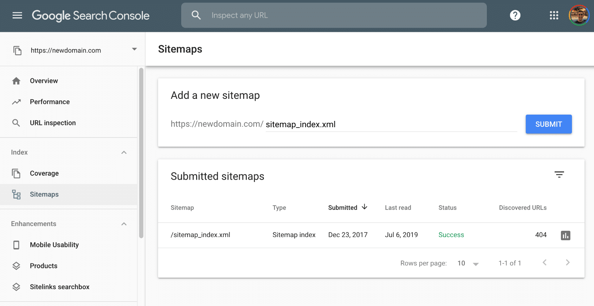
Task: Click the profile avatar picture
Action: click(x=579, y=15)
